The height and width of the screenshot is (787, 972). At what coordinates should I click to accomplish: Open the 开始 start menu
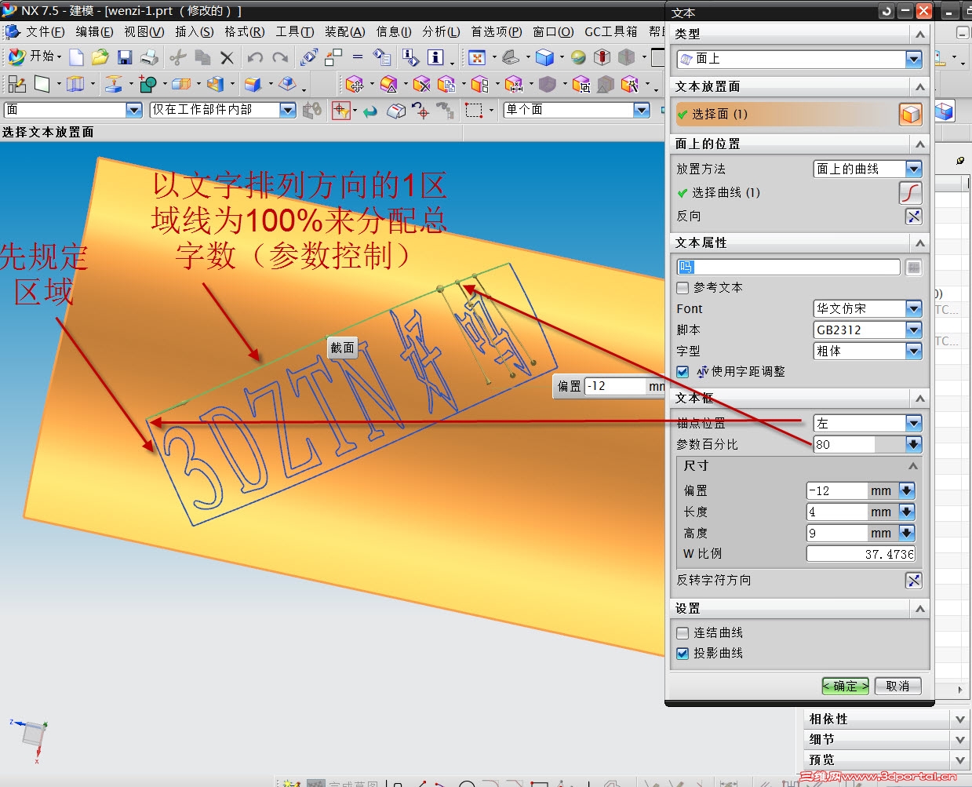pyautogui.click(x=35, y=56)
